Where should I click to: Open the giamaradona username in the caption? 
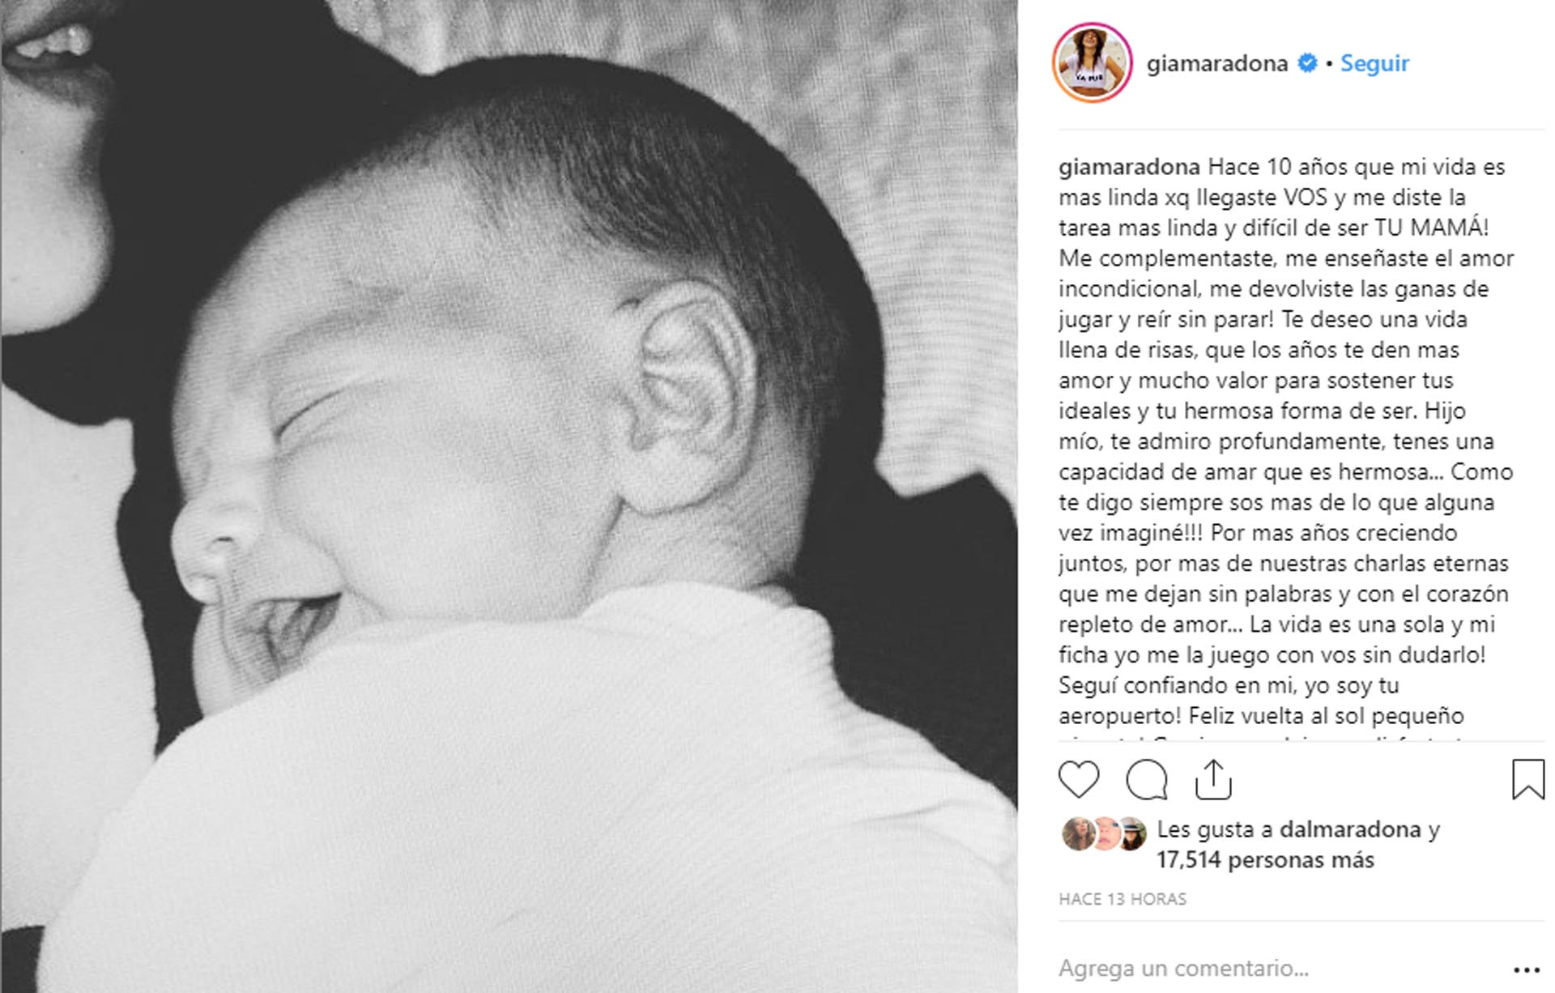(1129, 167)
